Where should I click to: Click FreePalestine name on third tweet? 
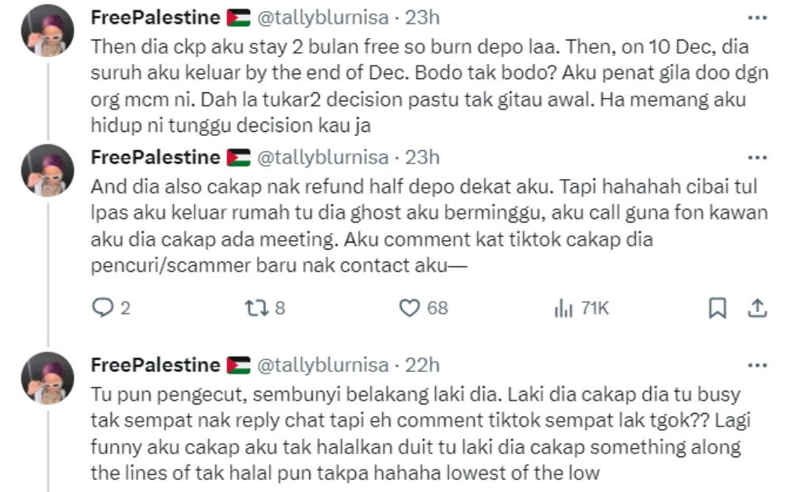point(156,366)
